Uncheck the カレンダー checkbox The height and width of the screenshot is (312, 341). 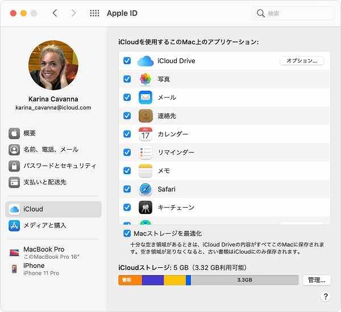(x=127, y=134)
